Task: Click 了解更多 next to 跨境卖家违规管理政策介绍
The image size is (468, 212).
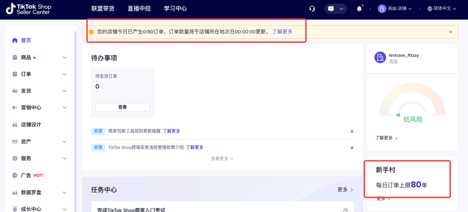Action: [x=195, y=147]
